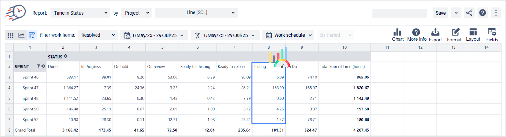Click the SPRINT filter funnel icon
Screen dimensions: 506x137
(x=39, y=66)
